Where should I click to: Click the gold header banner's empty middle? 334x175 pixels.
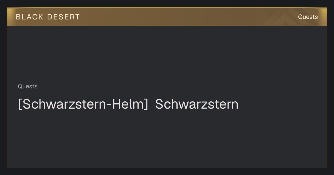pyautogui.click(x=173, y=17)
